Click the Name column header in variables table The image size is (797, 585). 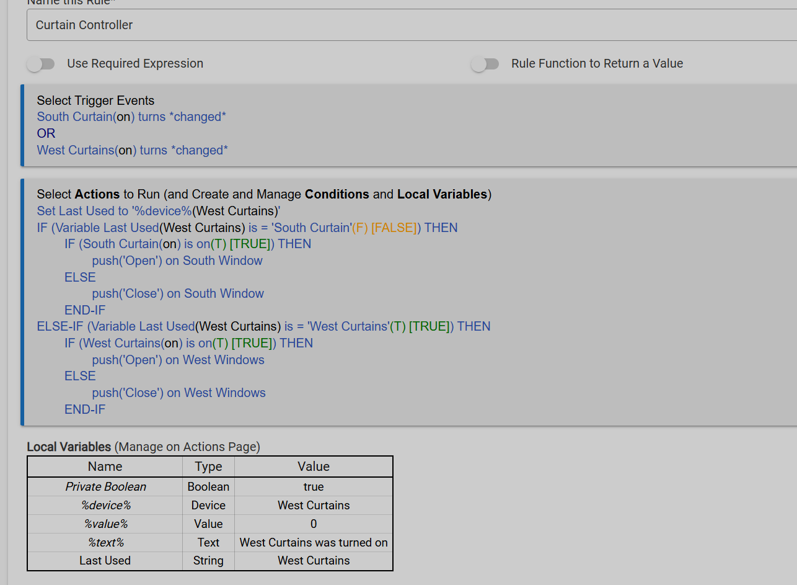[105, 467]
